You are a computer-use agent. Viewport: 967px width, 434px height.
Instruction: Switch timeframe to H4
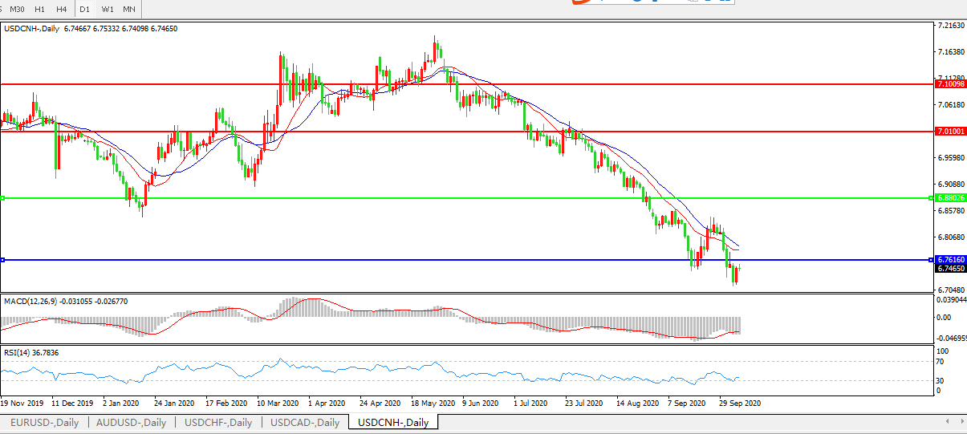point(61,9)
